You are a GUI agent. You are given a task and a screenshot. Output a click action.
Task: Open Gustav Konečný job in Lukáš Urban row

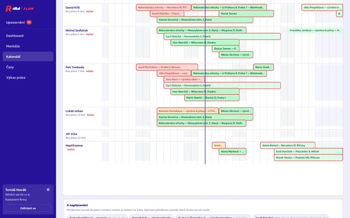[x=205, y=117]
